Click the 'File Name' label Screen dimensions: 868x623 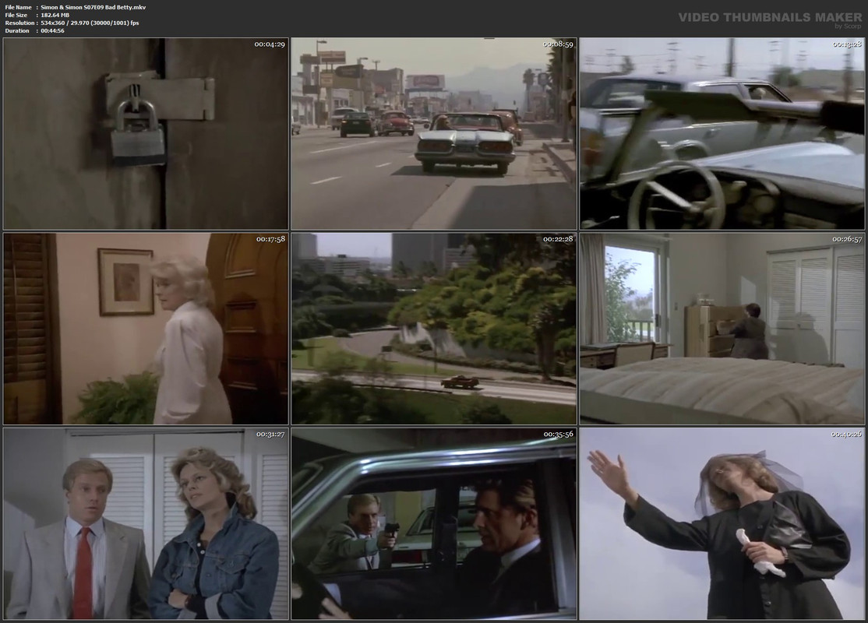(18, 7)
